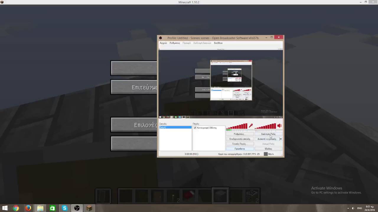Click the Ρυθμίσεις... button
Viewport: 378px width, 212px height.
pyautogui.click(x=240, y=134)
